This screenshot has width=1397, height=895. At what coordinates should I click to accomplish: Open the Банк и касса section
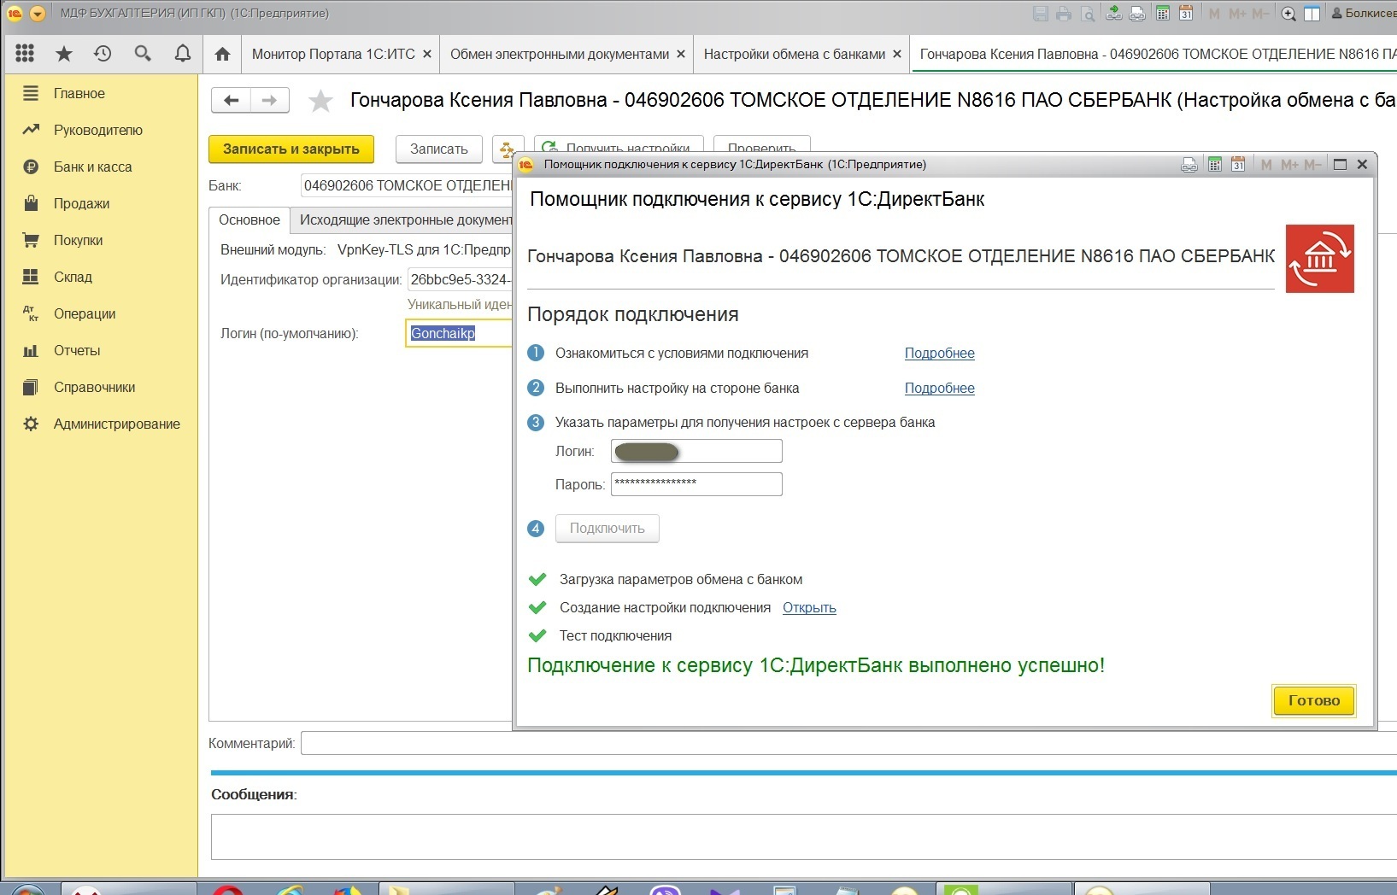coord(92,167)
